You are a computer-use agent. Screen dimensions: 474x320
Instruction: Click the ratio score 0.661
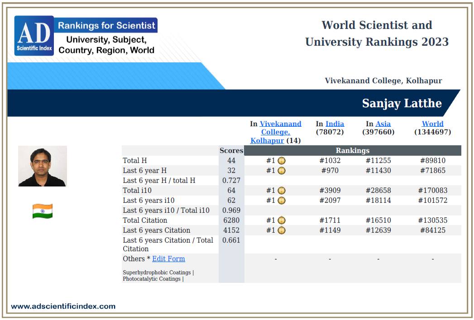[231, 240]
